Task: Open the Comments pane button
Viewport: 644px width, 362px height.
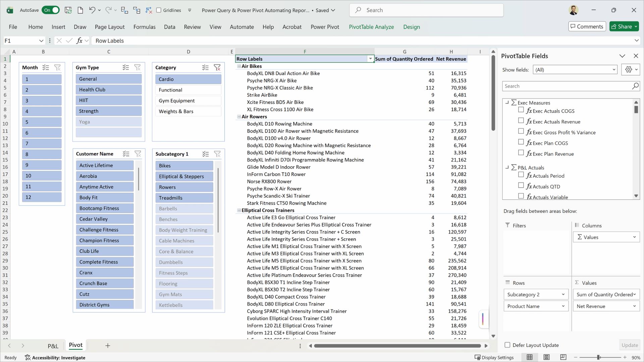Action: [587, 26]
